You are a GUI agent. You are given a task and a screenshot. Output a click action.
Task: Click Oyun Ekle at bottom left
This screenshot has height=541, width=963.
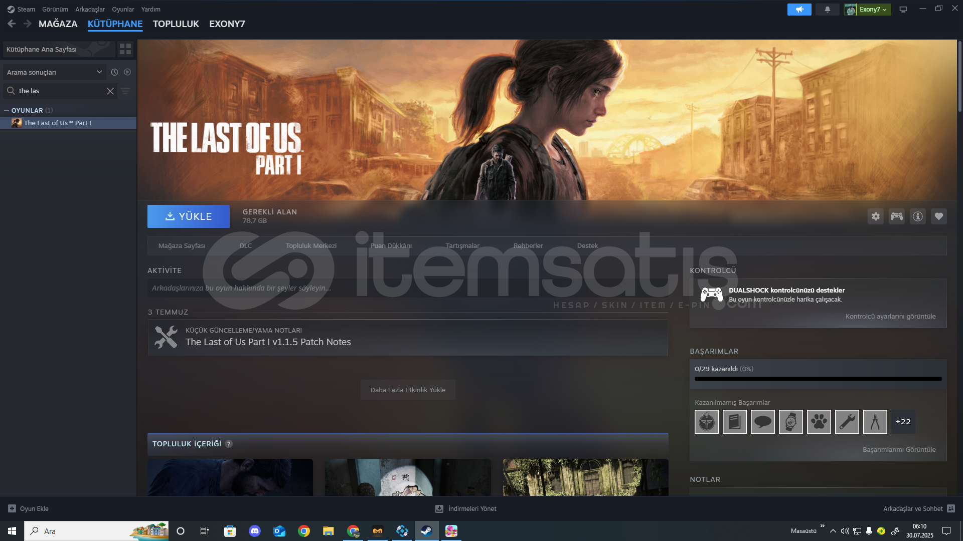point(29,509)
